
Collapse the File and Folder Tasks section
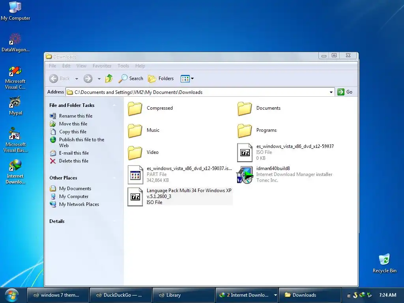click(x=114, y=105)
